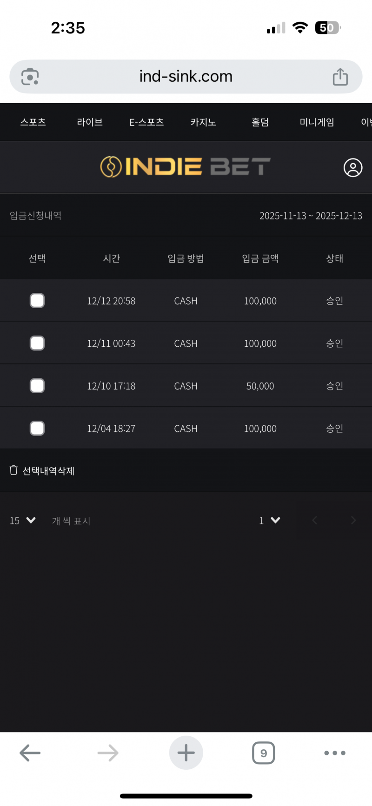372x806 pixels.
Task: Expand the page number 1 dropdown
Action: (x=270, y=521)
